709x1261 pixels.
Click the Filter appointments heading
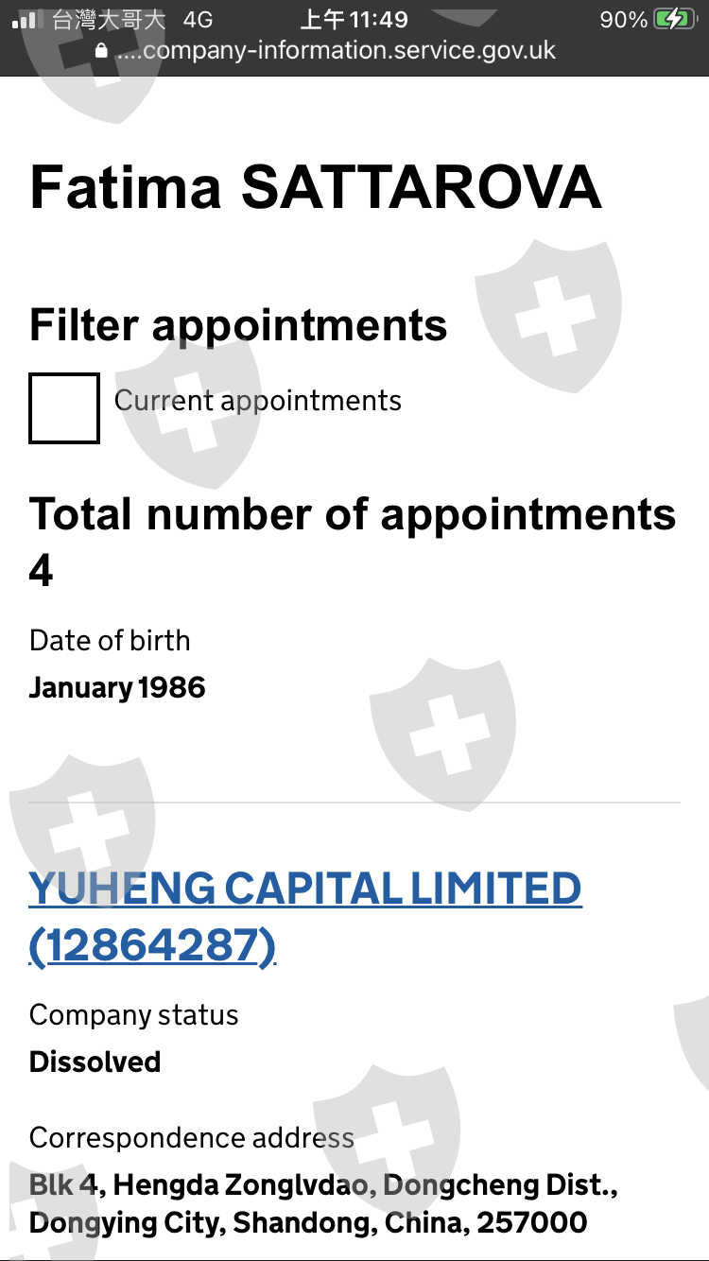[x=238, y=325]
